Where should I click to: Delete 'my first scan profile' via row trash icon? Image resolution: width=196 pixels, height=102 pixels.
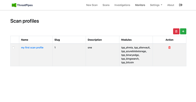click(x=169, y=48)
